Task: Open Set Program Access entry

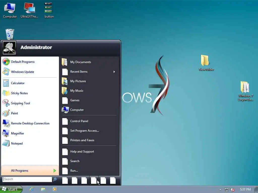Action: point(89,131)
